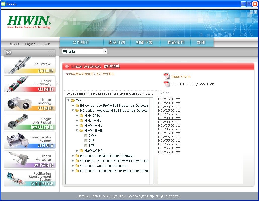Expand the HGW-CC HC tree node
The height and width of the screenshot is (201, 259).
point(77,150)
